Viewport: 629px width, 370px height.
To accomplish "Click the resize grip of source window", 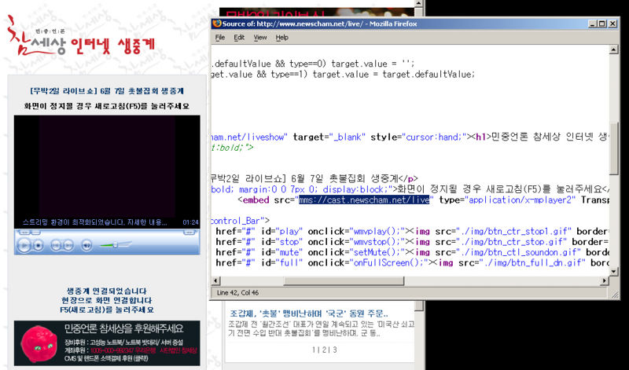I will coord(615,295).
